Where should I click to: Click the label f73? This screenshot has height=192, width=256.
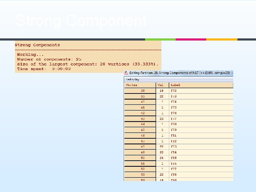pos(174,96)
